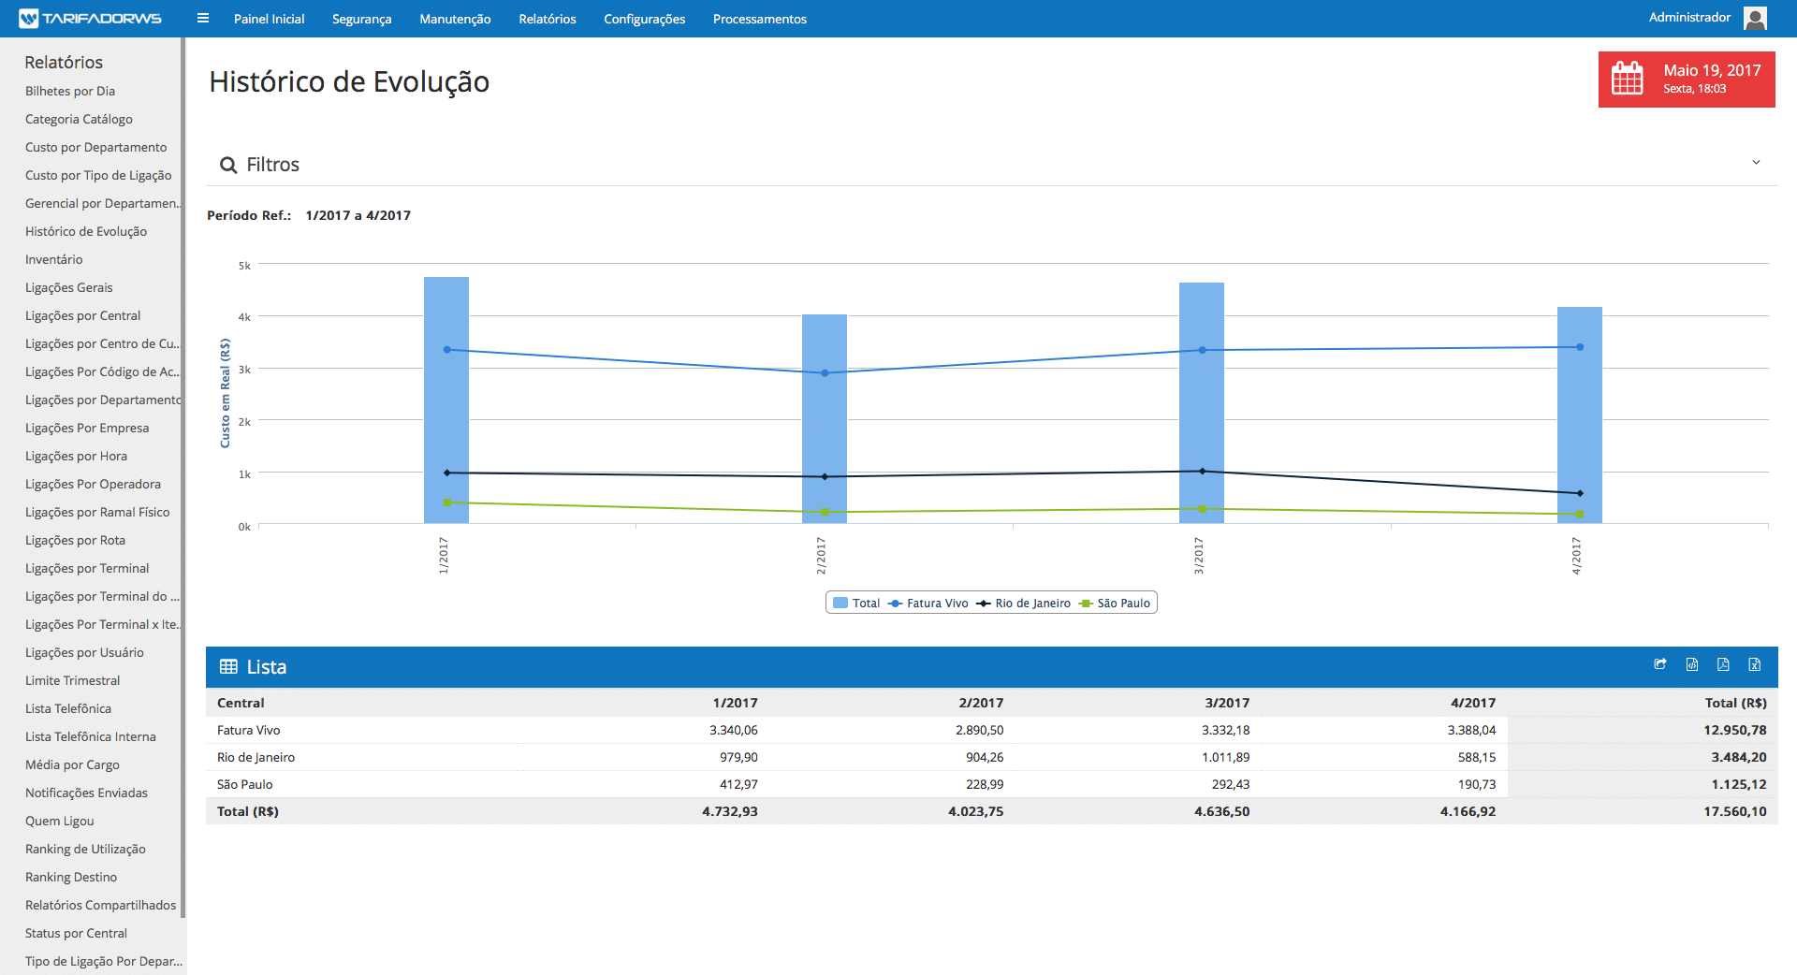1797x975 pixels.
Task: Click the calendar icon in the date box
Action: [x=1628, y=79]
